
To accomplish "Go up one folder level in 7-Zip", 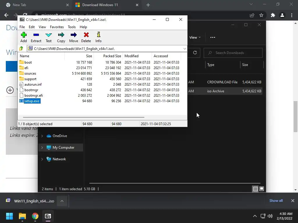I will tap(21, 48).
